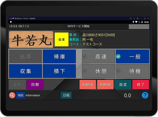Select the 一般 road mode option
This screenshot has height=117, width=158.
click(x=133, y=56)
